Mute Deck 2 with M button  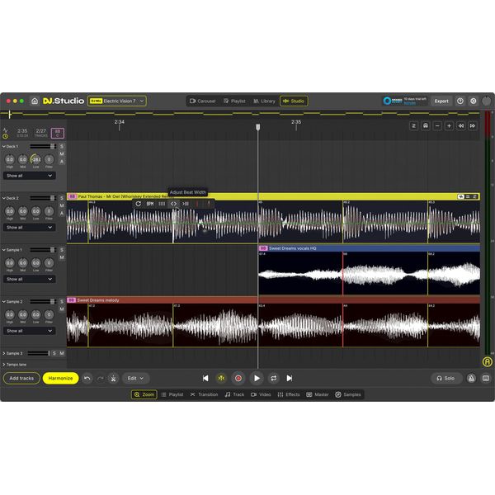(62, 205)
